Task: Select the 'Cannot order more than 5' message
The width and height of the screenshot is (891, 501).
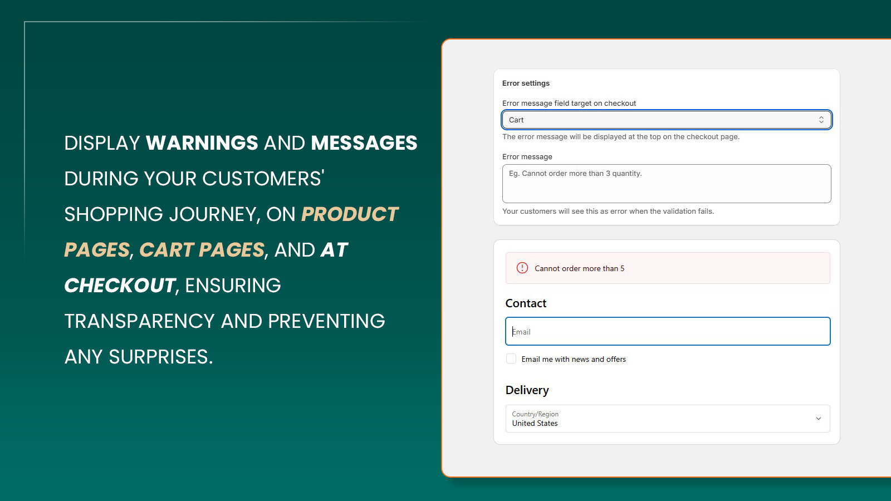Action: click(x=580, y=268)
